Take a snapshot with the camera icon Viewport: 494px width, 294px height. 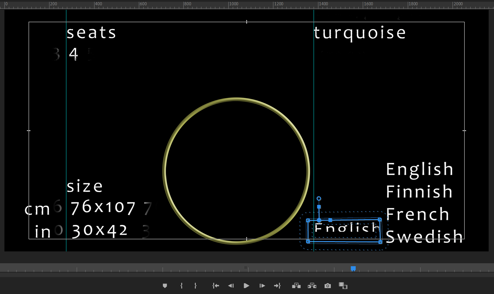tap(328, 286)
